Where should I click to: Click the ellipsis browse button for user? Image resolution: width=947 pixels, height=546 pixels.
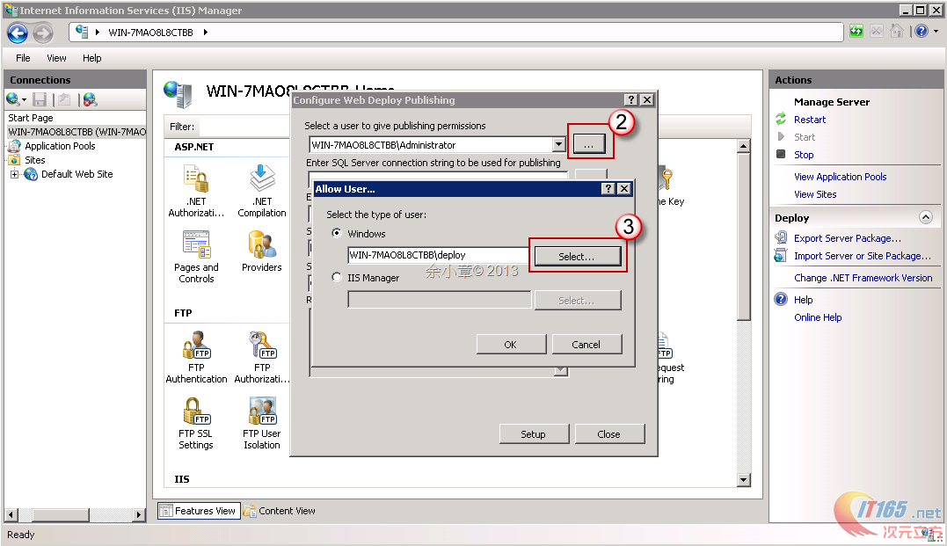tap(589, 144)
